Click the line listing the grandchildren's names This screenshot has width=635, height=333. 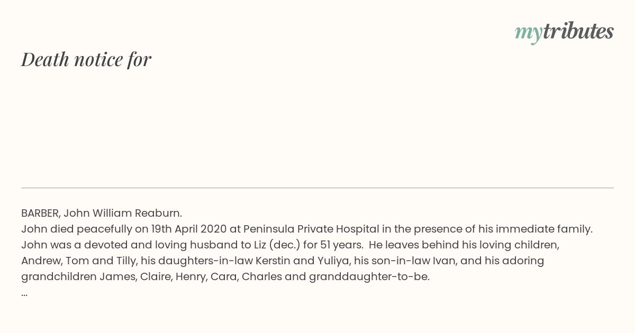click(225, 276)
